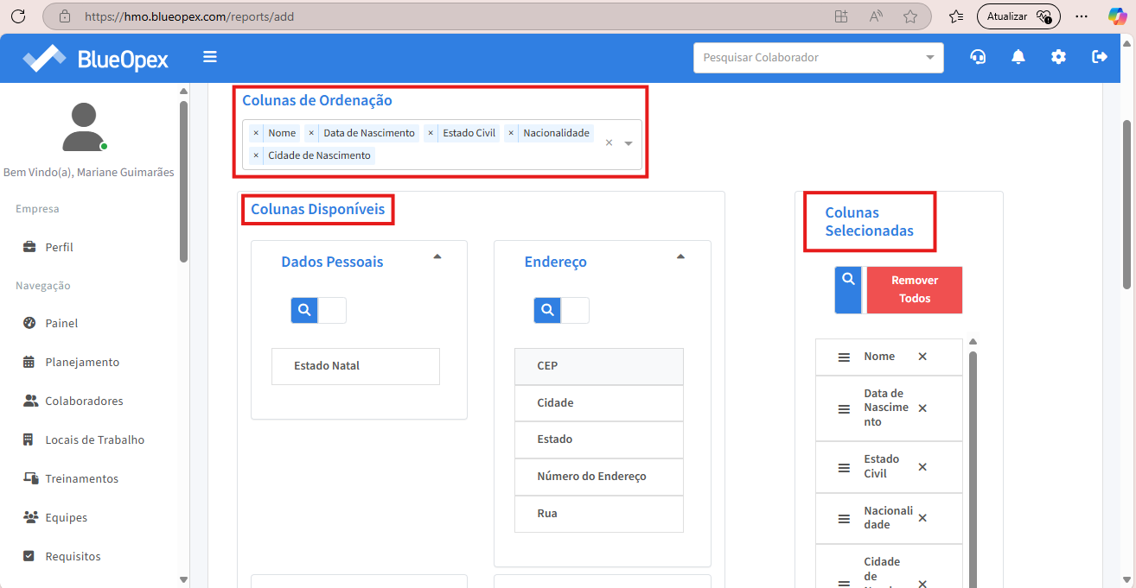
Task: Add the Estado address column
Action: point(599,439)
